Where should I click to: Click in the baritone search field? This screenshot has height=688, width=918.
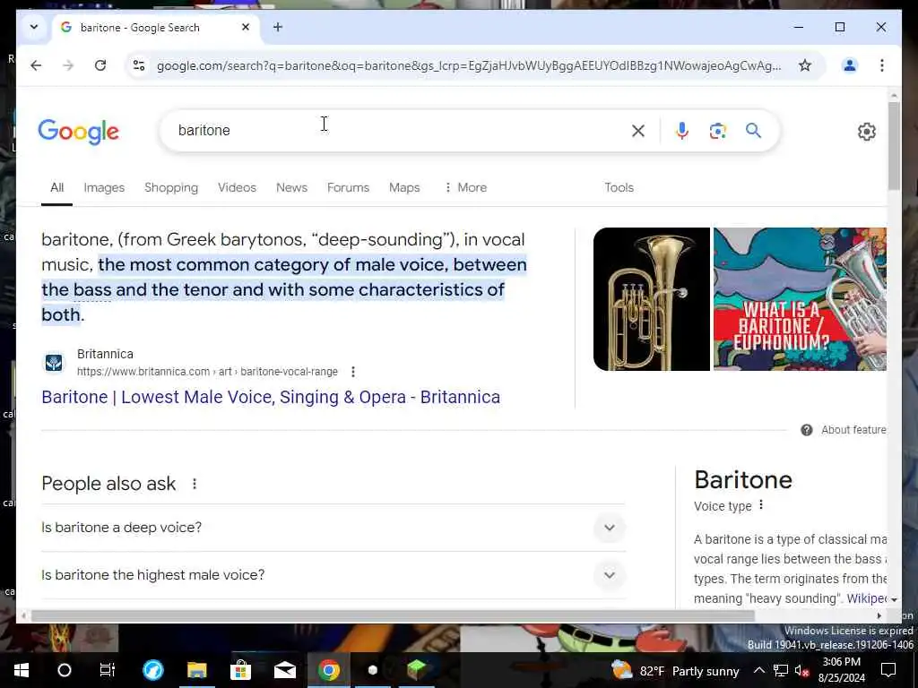click(398, 131)
